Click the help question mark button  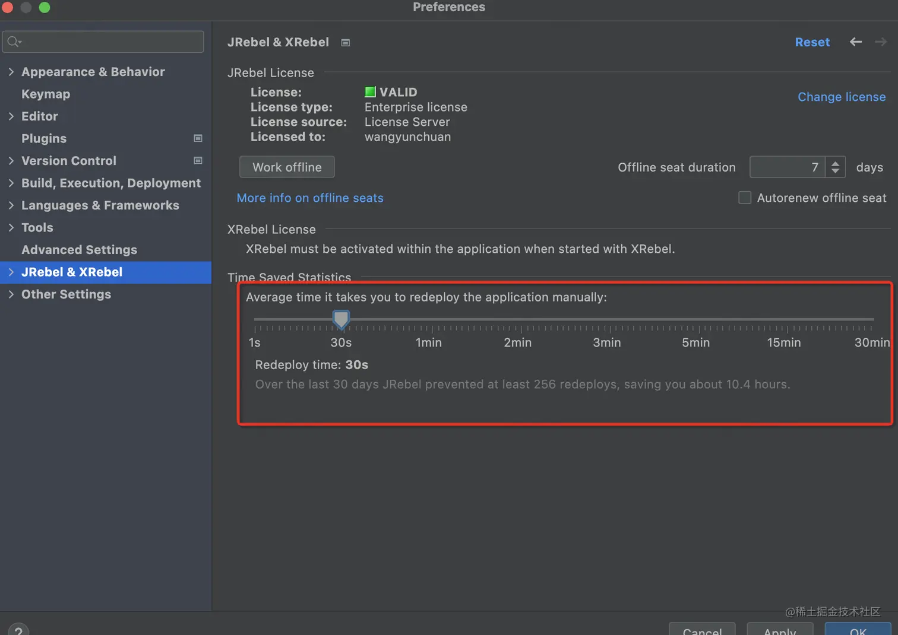click(18, 630)
